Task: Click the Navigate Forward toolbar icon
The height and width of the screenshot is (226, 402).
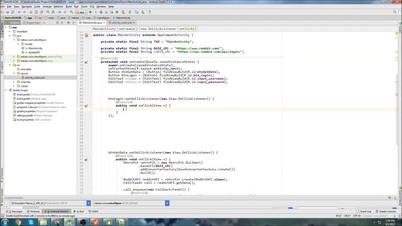Action: click(65, 12)
